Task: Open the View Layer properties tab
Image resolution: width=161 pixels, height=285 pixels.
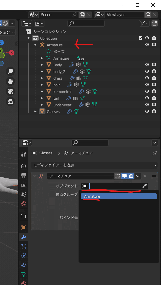Action: click(24, 185)
